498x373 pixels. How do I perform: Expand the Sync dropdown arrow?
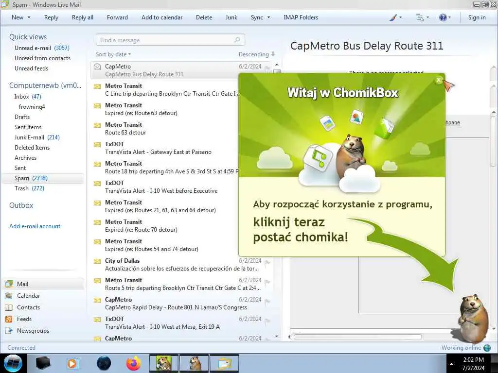click(x=268, y=17)
